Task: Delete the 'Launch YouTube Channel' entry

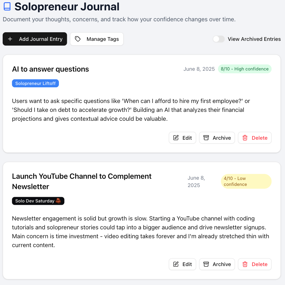Action: point(255,264)
